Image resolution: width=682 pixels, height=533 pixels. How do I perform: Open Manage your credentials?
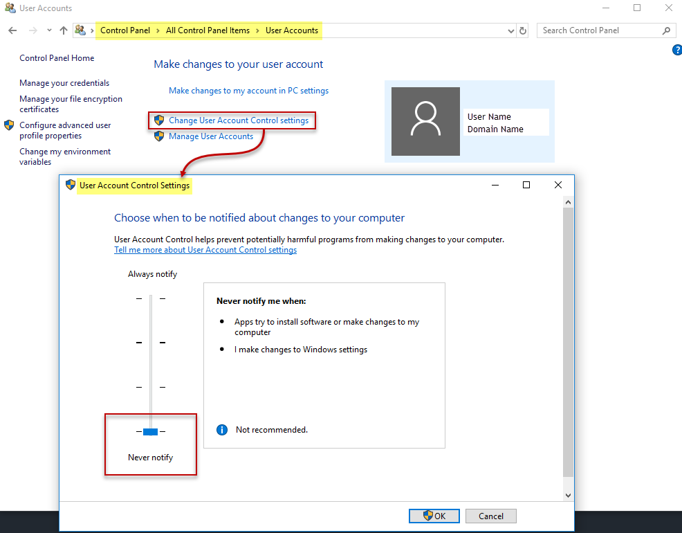[64, 83]
